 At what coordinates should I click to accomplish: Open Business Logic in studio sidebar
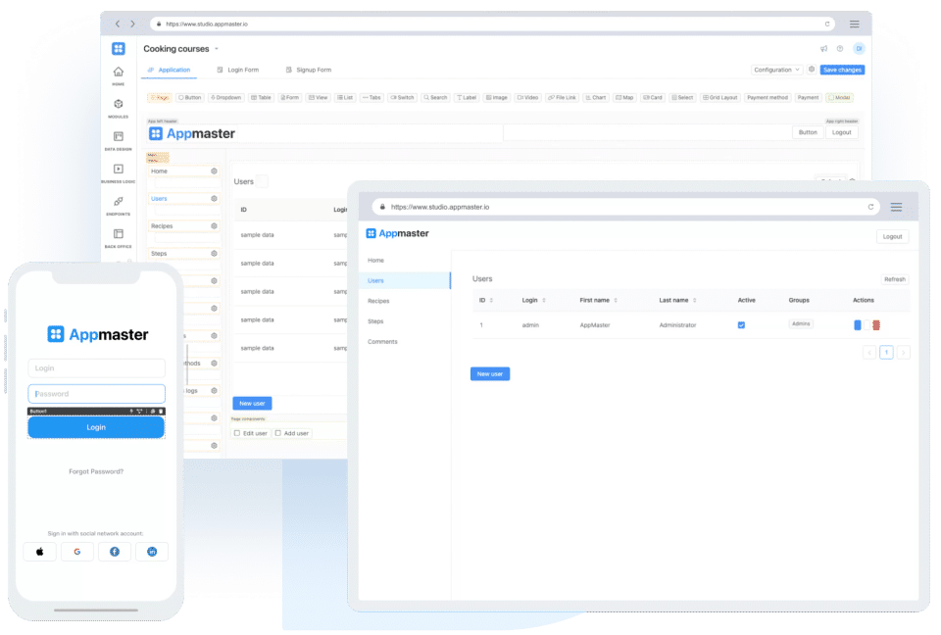click(x=119, y=170)
